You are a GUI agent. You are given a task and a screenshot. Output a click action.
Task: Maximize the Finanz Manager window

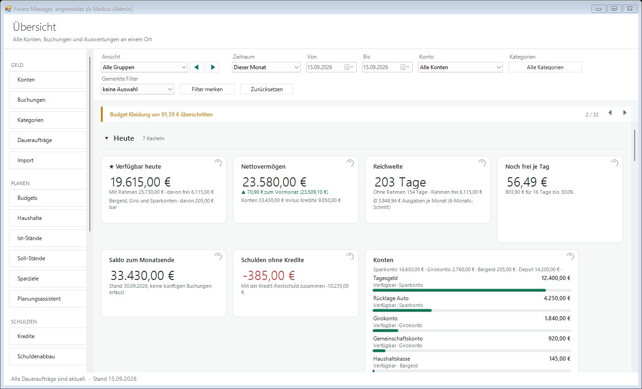tap(614, 8)
